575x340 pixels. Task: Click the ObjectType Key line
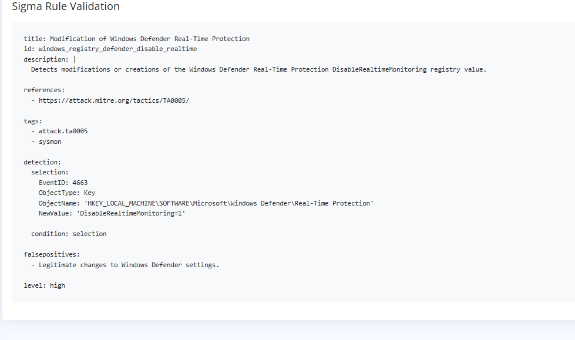(66, 193)
